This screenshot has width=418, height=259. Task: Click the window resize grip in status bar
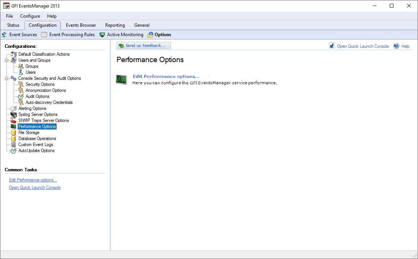[x=415, y=256]
